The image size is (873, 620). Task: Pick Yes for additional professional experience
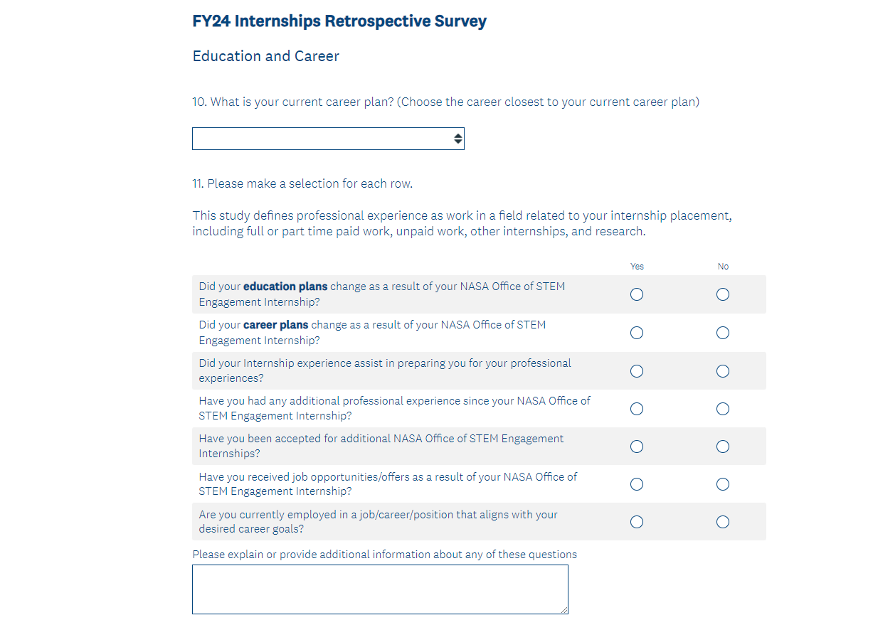coord(637,409)
